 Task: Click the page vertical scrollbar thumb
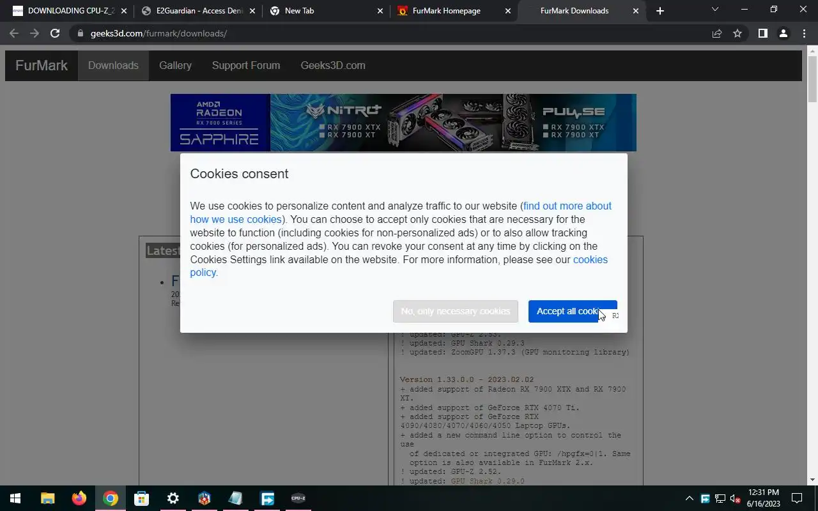(812, 79)
